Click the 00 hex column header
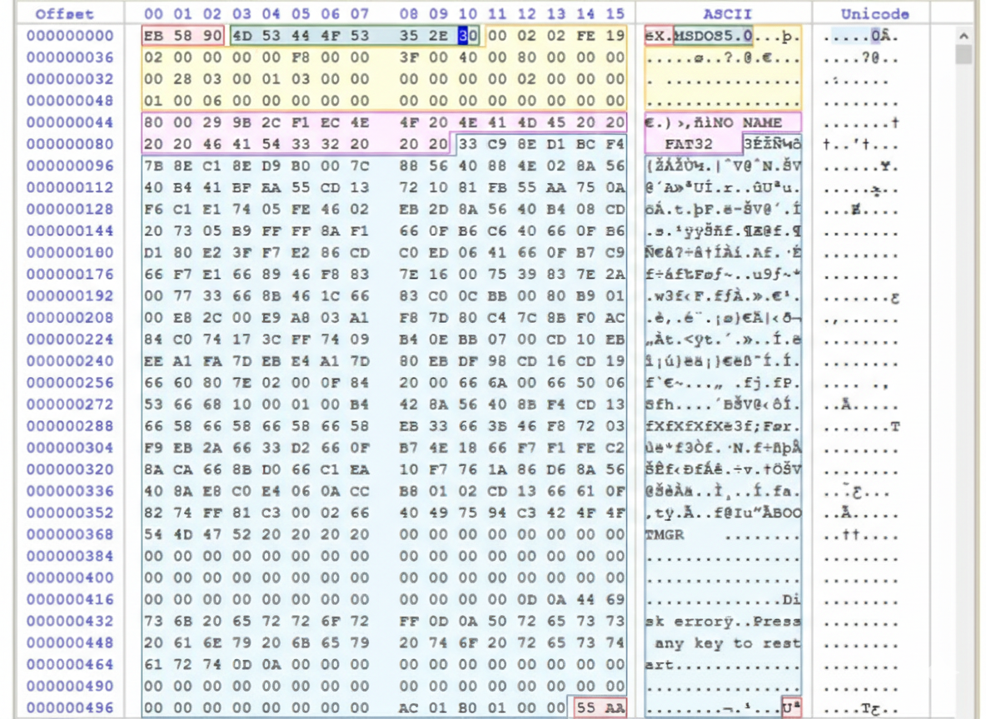Image resolution: width=986 pixels, height=719 pixels. coord(153,14)
